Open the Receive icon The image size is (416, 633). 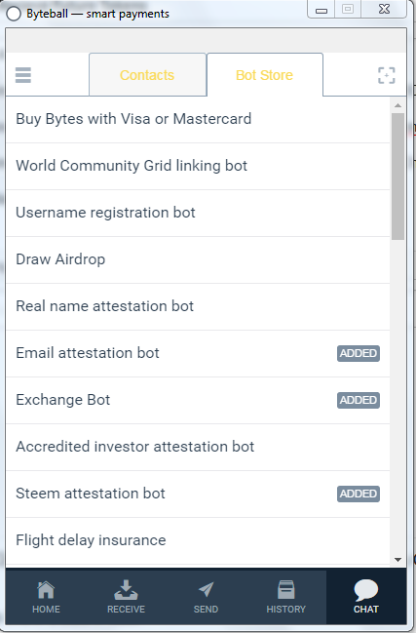126,589
